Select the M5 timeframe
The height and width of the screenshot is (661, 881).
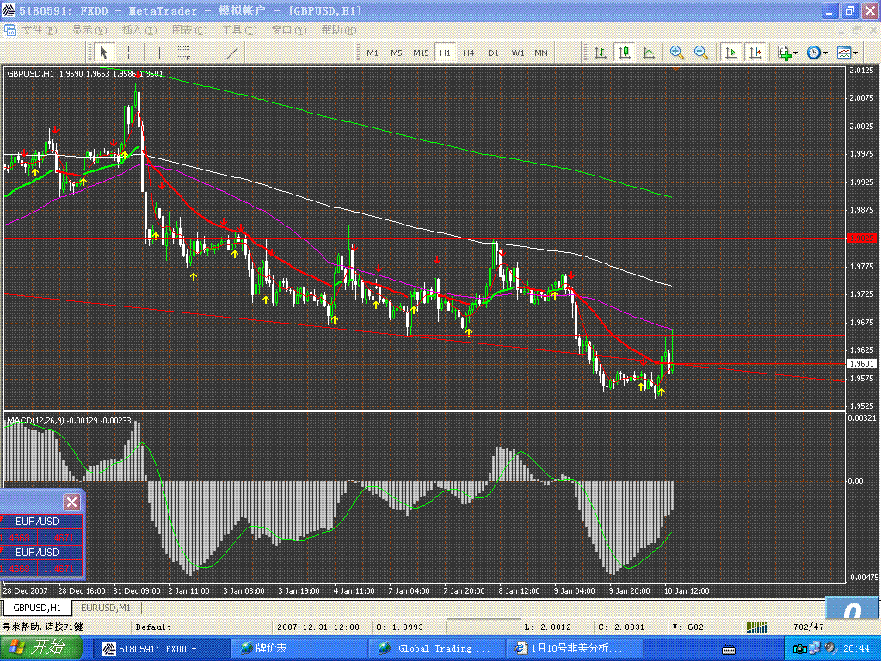[x=396, y=53]
